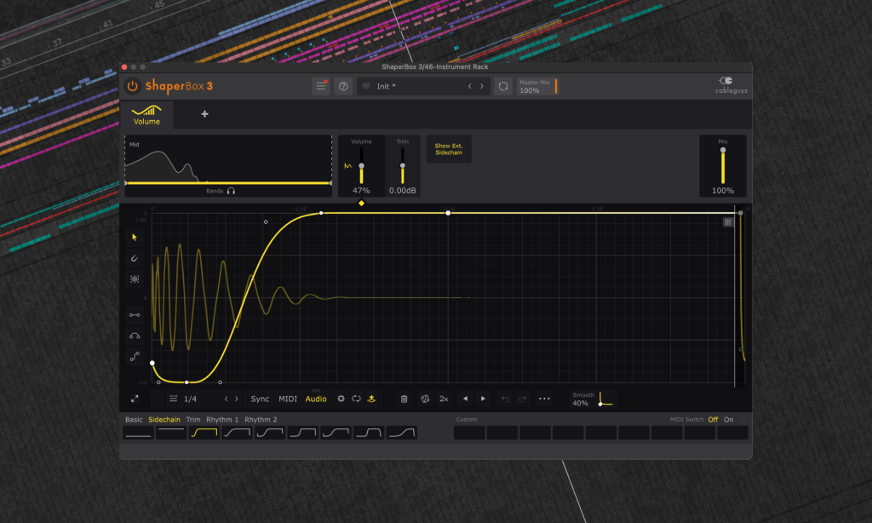The width and height of the screenshot is (872, 523).
Task: Select the pointer edit tool
Action: [x=135, y=237]
